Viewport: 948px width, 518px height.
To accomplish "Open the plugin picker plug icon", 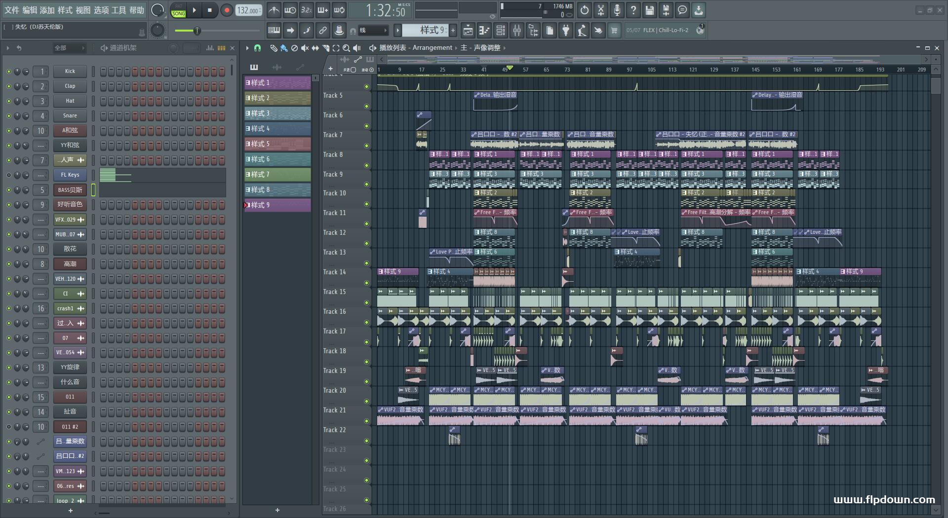I will click(x=566, y=31).
